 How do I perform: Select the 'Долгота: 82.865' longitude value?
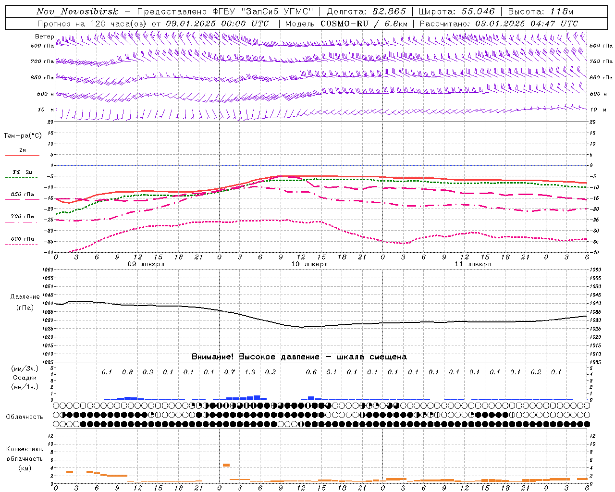click(367, 12)
